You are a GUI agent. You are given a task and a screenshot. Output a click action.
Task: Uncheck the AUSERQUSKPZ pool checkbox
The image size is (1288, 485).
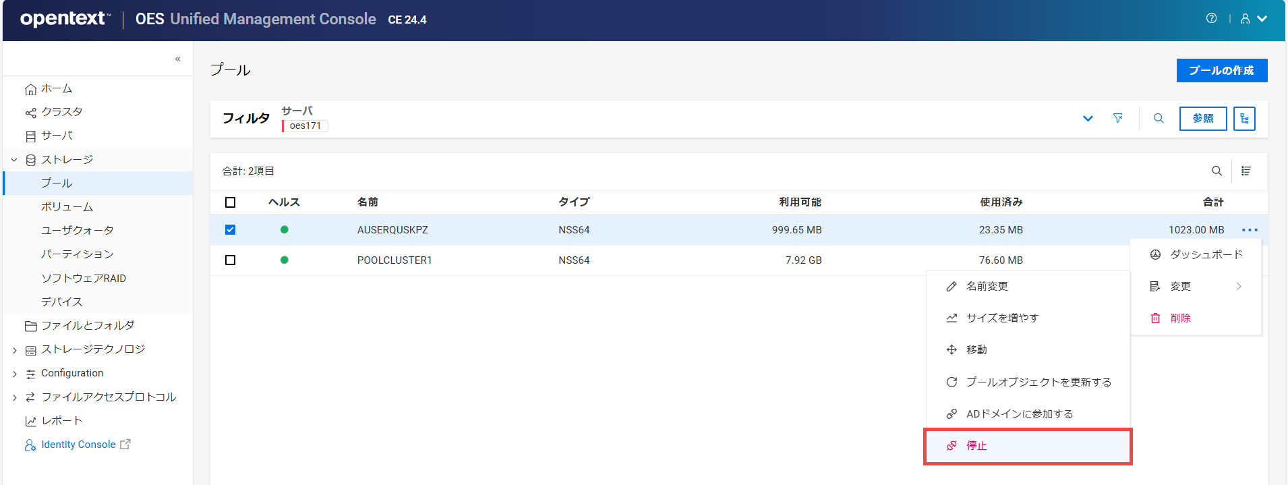tap(231, 230)
